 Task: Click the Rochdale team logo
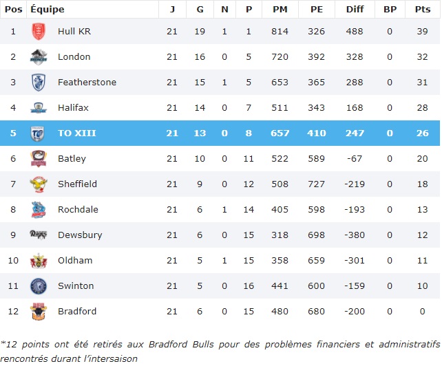tap(39, 210)
